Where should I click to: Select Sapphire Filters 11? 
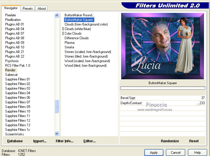[17, 116]
